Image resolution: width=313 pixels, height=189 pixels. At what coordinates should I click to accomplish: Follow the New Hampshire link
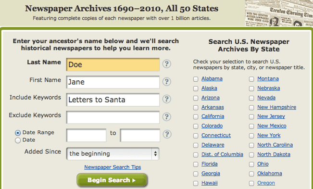coord(276,107)
